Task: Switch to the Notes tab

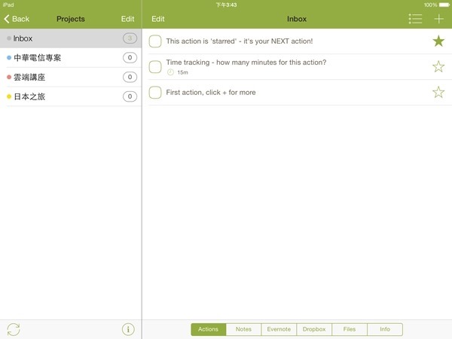Action: point(243,329)
